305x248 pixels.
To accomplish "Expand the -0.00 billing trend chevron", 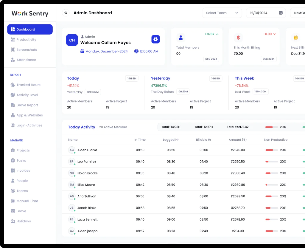I will coord(275,34).
